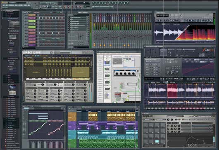Click the highlighted cyan drum pad in the FPC plugin

click(x=157, y=141)
